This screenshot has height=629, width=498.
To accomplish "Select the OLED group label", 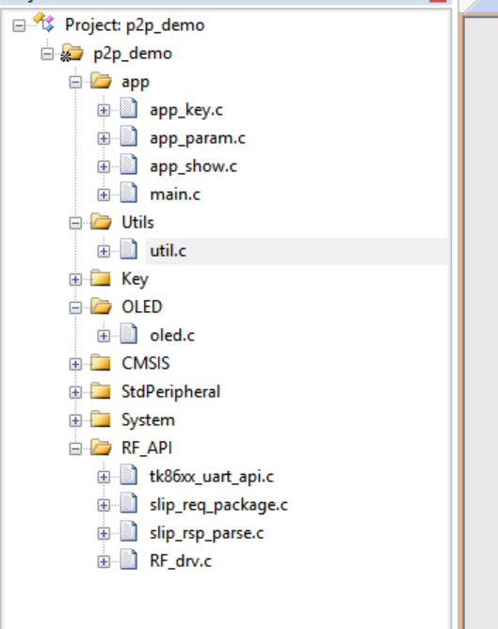I will 142,307.
